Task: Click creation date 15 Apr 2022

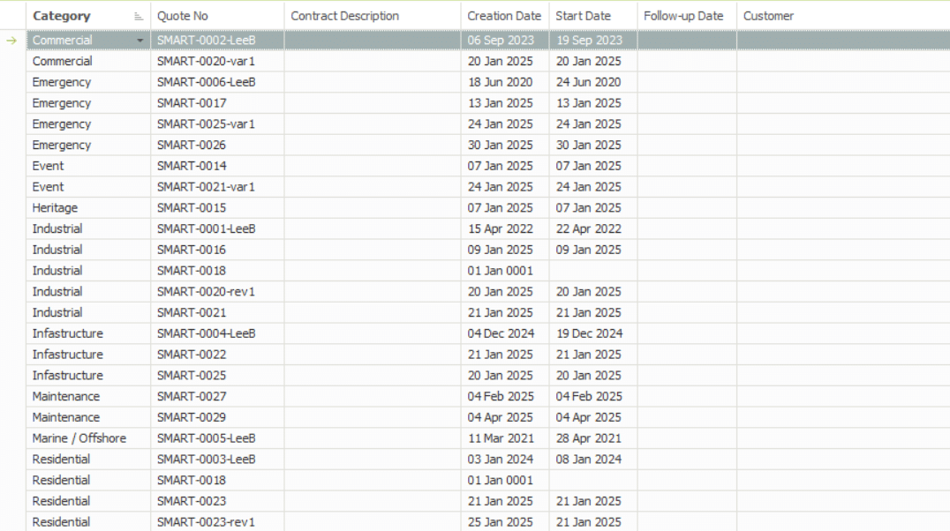Action: pos(501,228)
